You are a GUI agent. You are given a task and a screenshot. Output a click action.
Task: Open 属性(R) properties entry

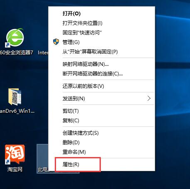tap(102, 165)
